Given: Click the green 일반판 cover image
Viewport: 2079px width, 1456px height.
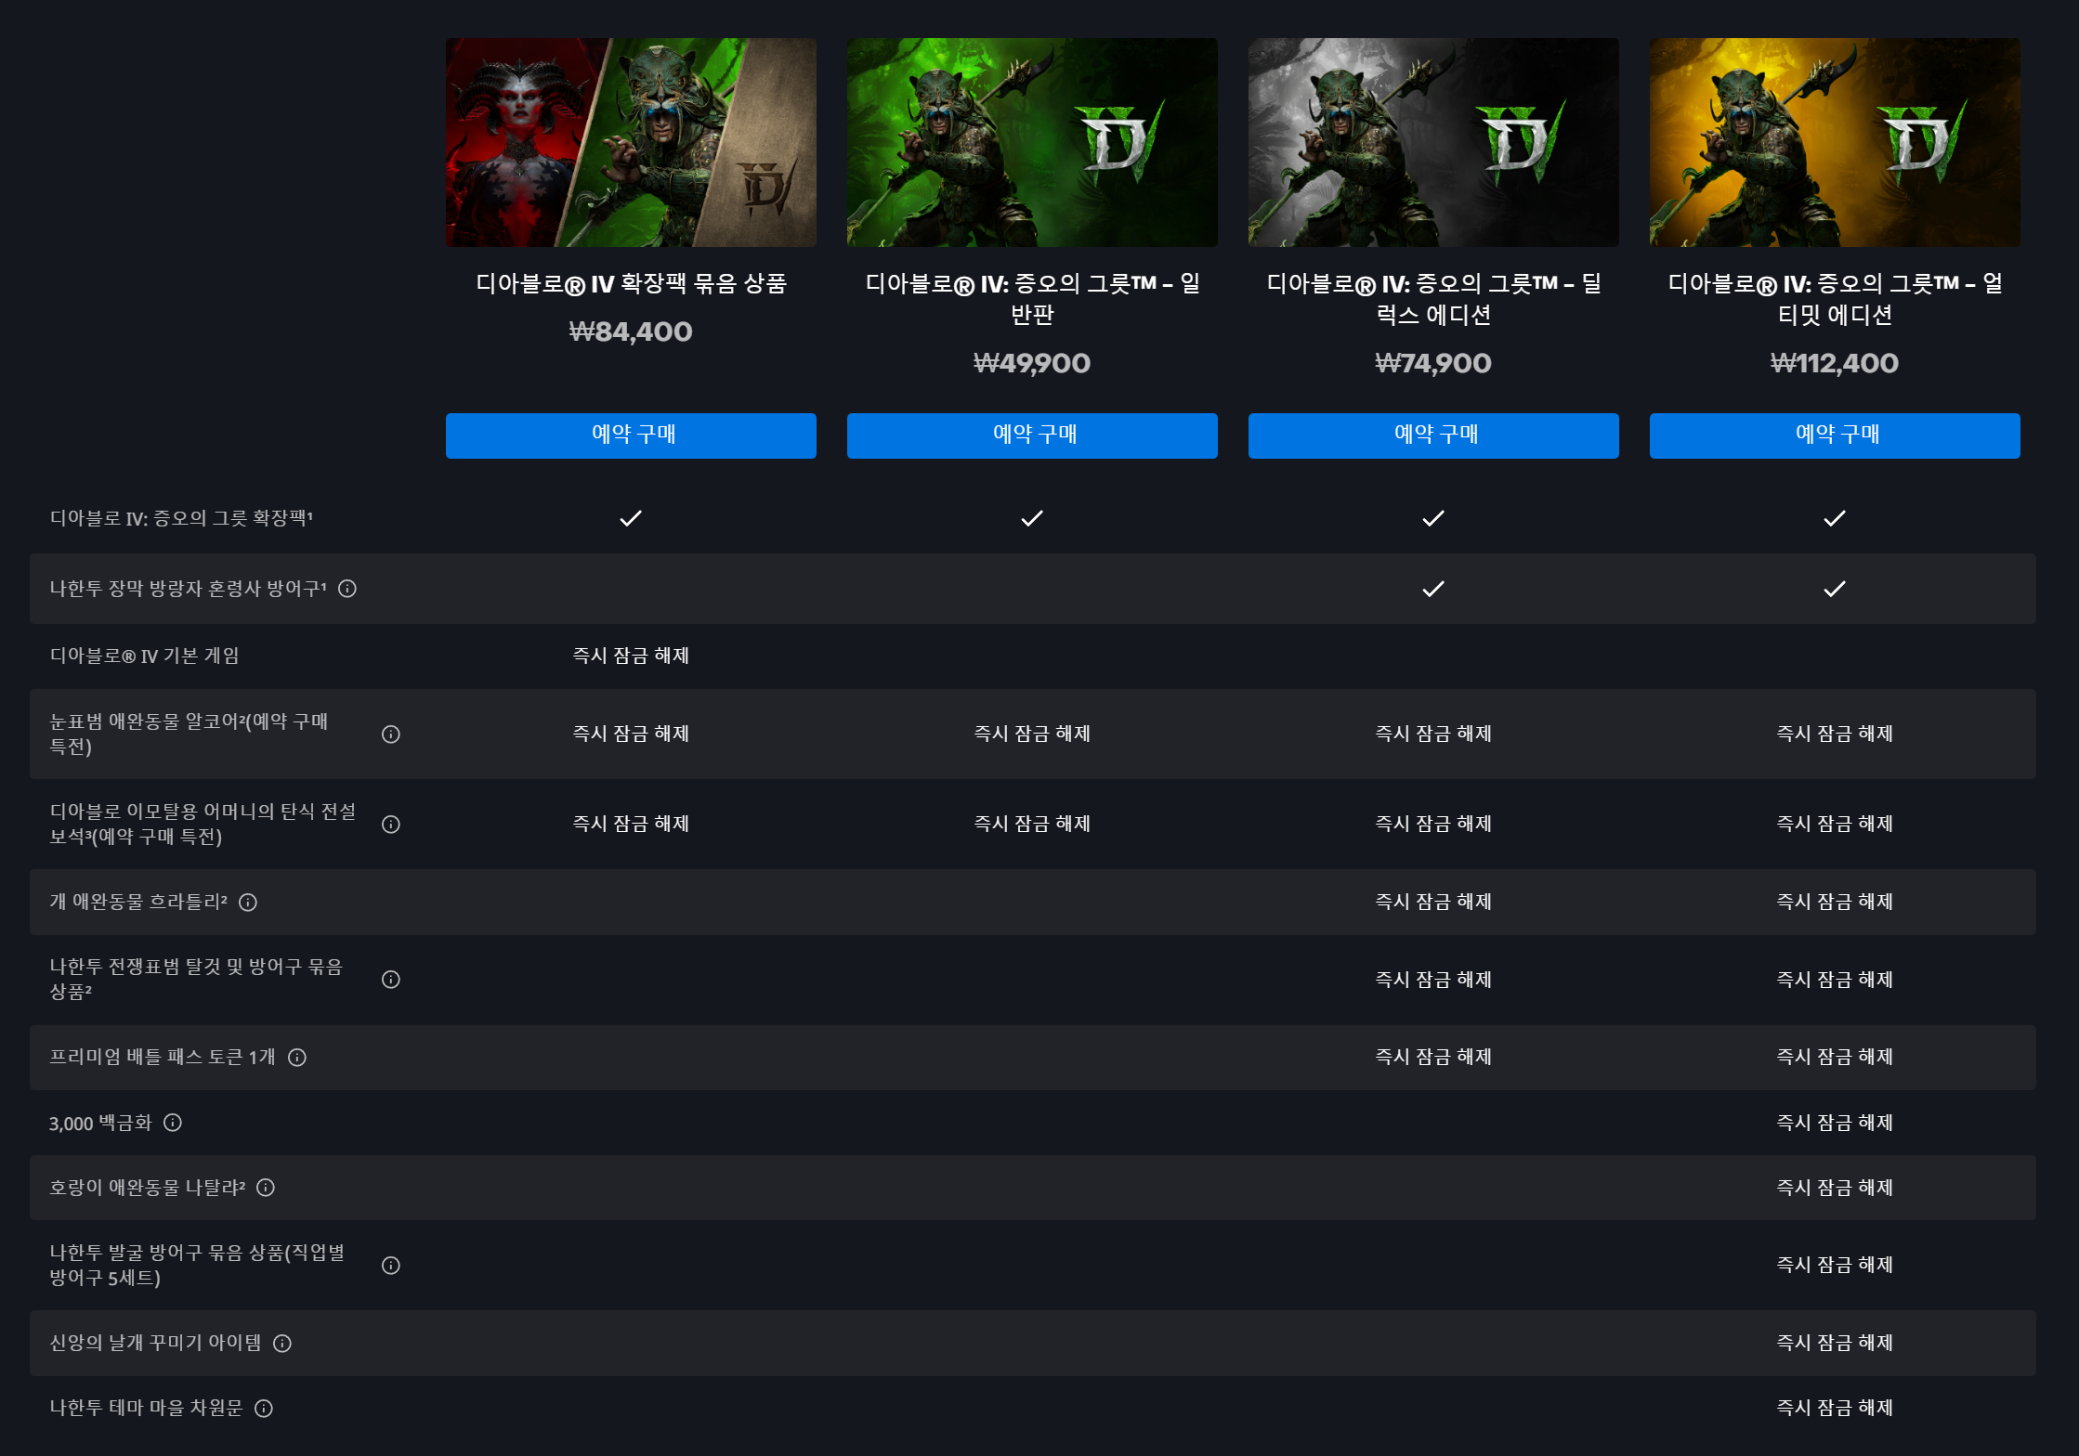Looking at the screenshot, I should click(1032, 142).
